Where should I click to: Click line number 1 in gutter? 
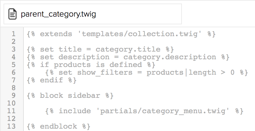click(13, 34)
